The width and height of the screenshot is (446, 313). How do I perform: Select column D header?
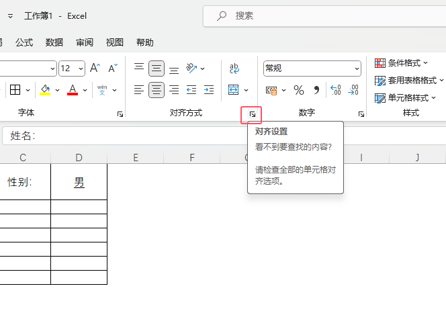pos(79,157)
